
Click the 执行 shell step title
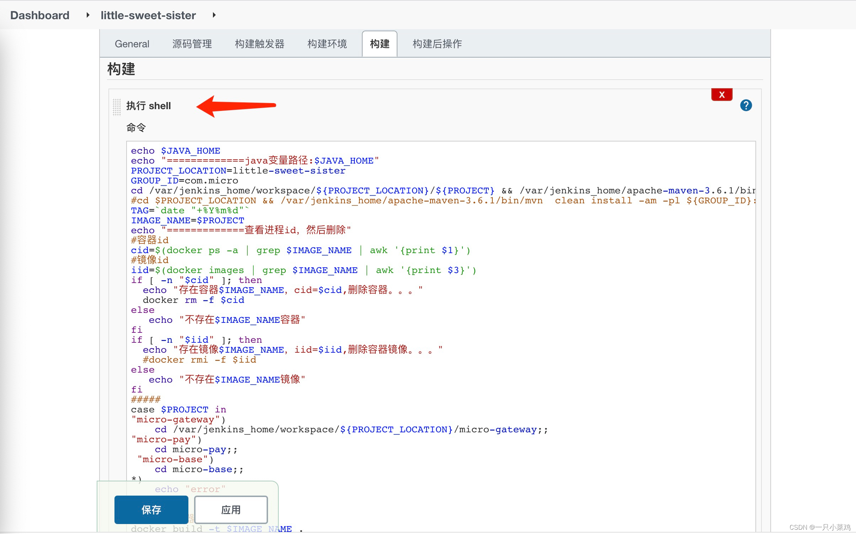click(x=149, y=106)
